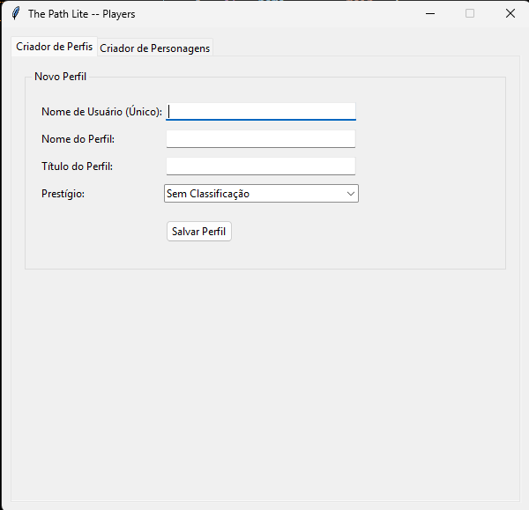Click the feather app icon in title bar
The height and width of the screenshot is (510, 529).
pyautogui.click(x=16, y=13)
